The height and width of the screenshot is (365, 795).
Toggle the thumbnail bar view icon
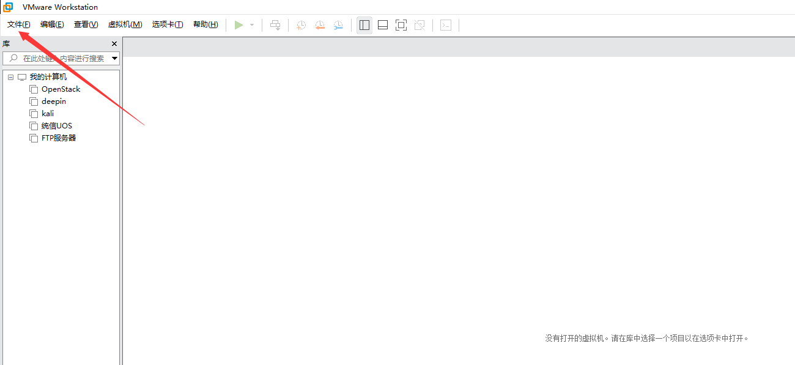tap(383, 25)
